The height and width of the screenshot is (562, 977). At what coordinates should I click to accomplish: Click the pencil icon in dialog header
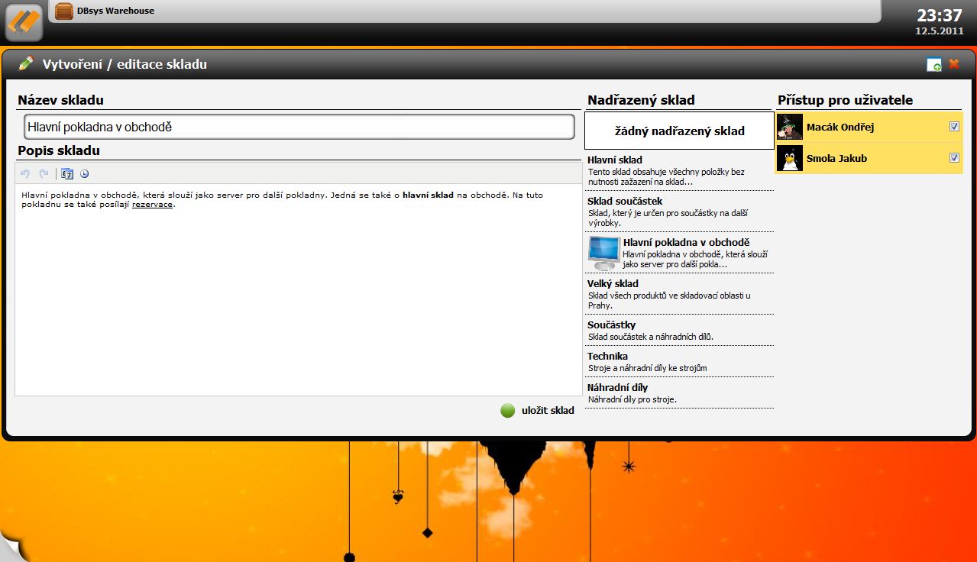26,63
